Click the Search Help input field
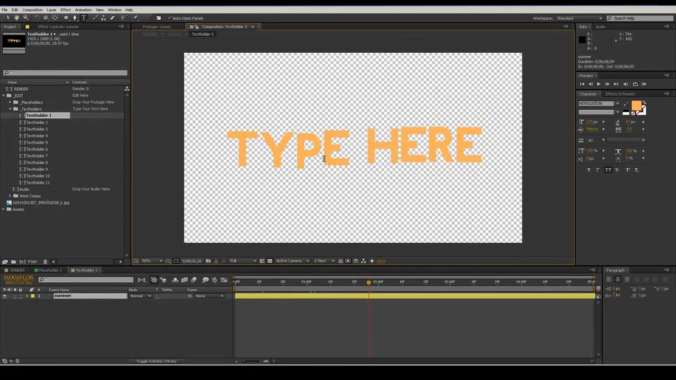The image size is (676, 380). click(x=640, y=18)
